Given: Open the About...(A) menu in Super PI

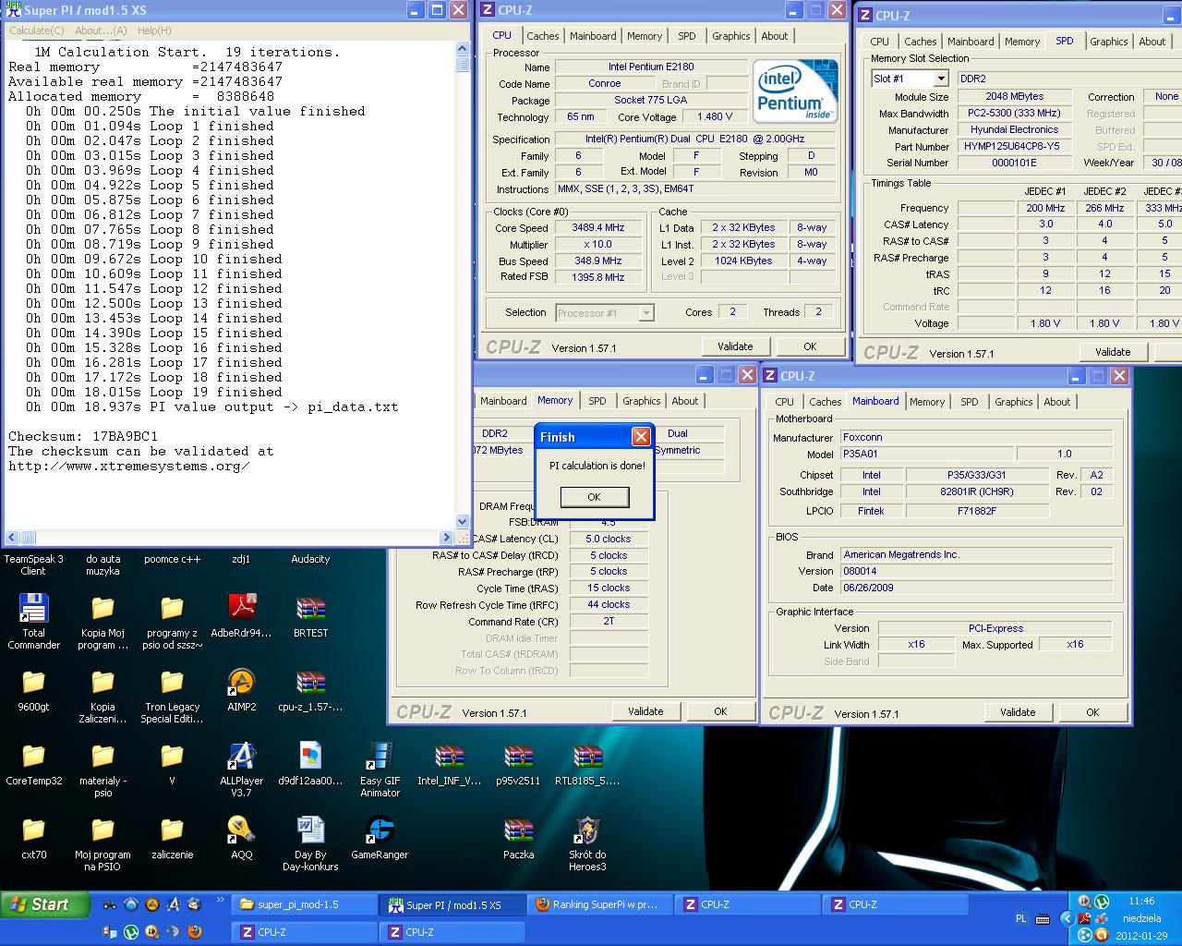Looking at the screenshot, I should coord(101,30).
